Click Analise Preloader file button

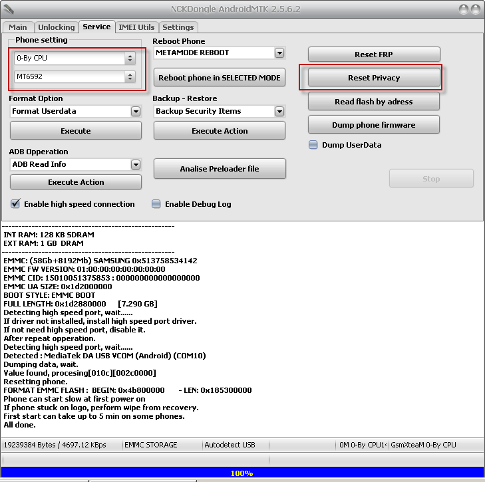tap(220, 169)
